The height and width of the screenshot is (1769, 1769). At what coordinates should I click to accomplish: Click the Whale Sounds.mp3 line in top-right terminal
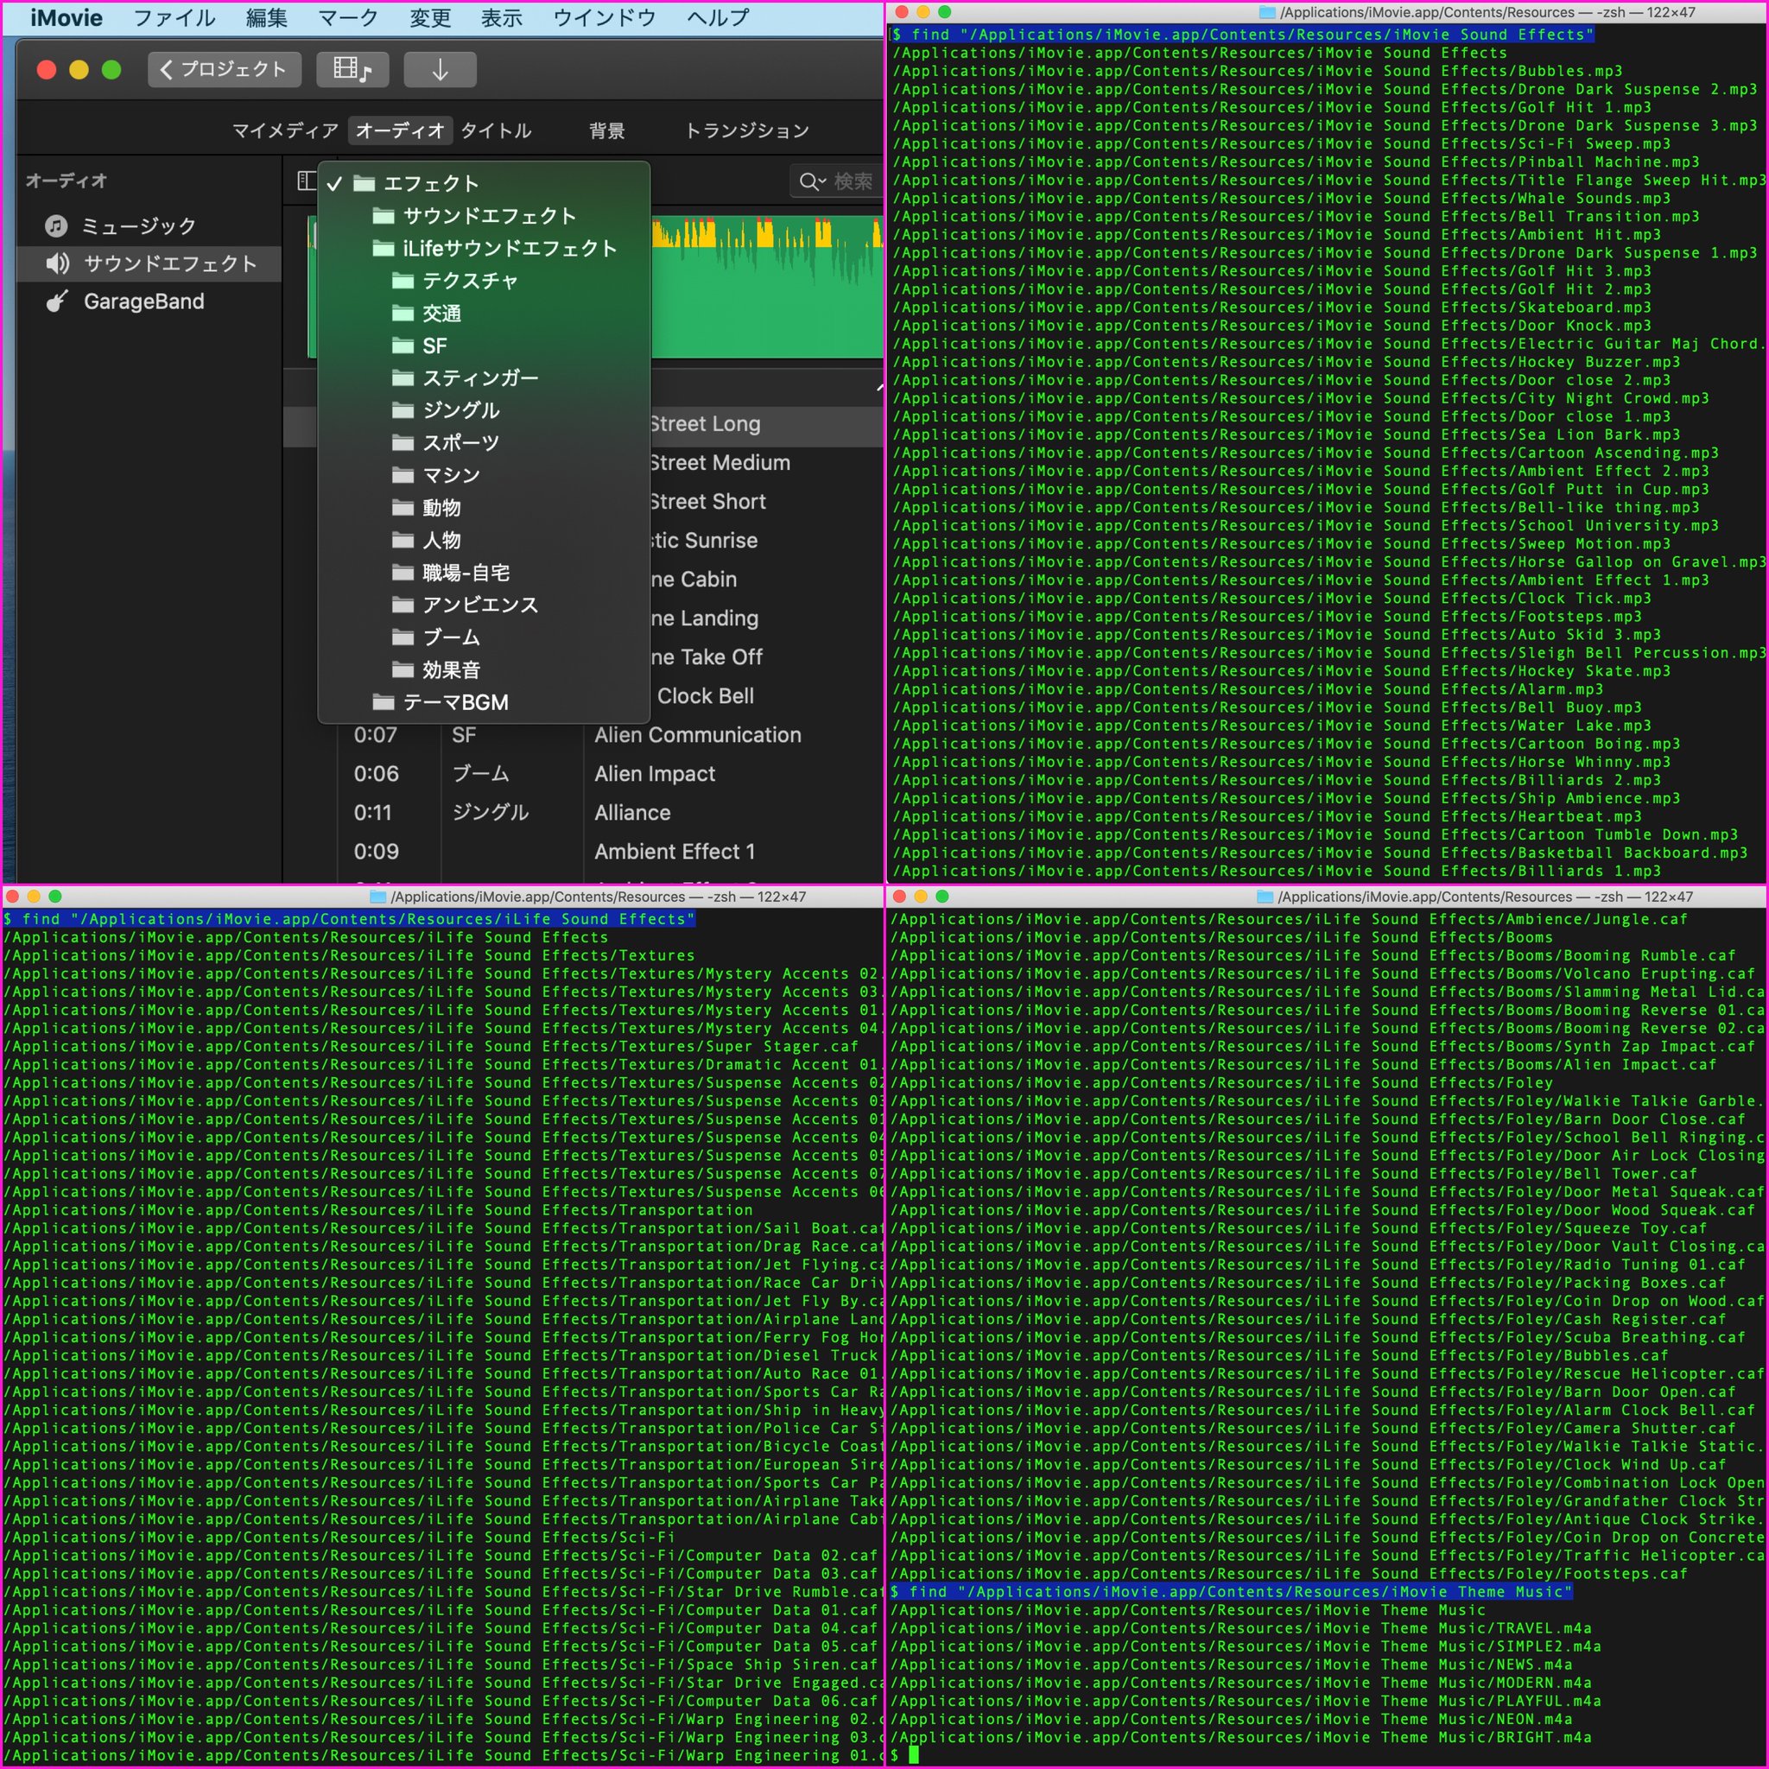coord(1282,199)
